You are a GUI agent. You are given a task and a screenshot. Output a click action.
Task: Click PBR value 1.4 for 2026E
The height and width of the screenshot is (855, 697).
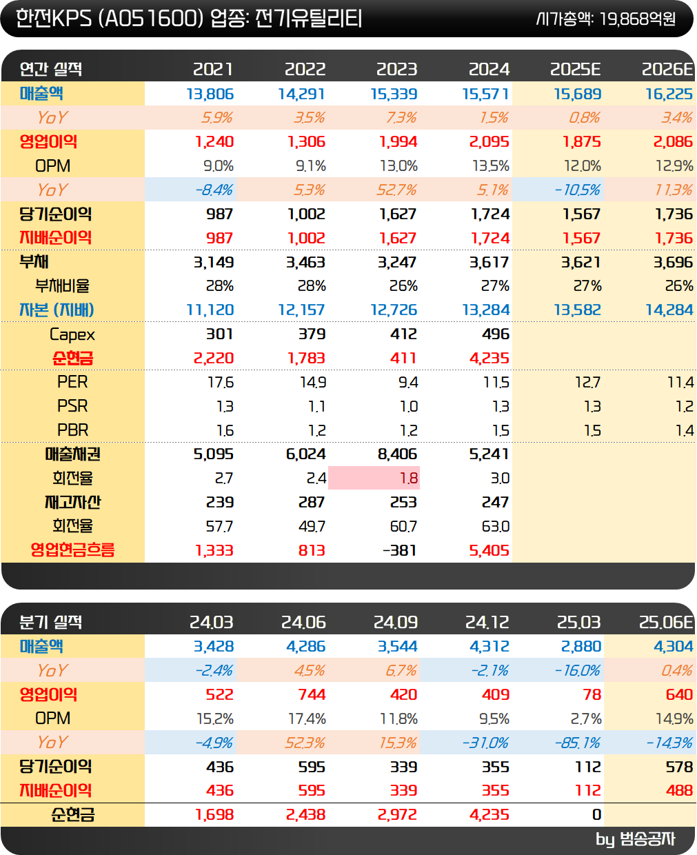click(684, 430)
